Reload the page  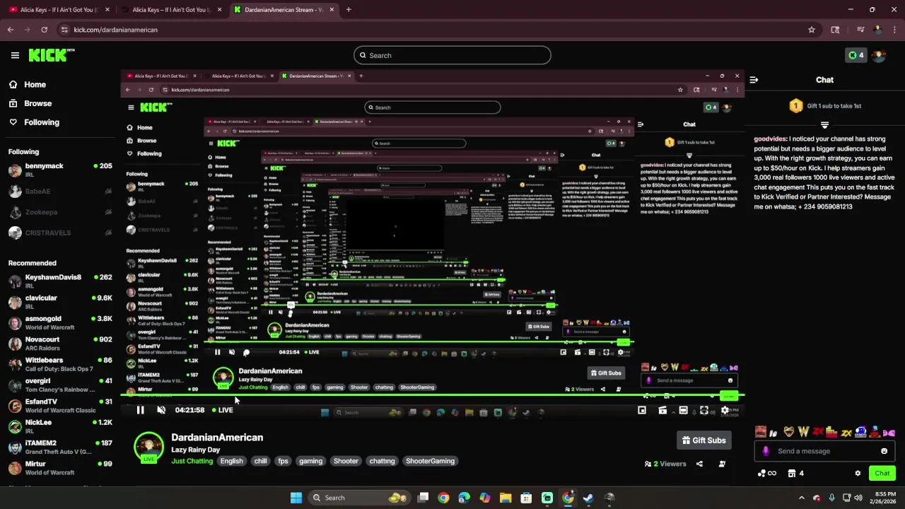point(44,30)
